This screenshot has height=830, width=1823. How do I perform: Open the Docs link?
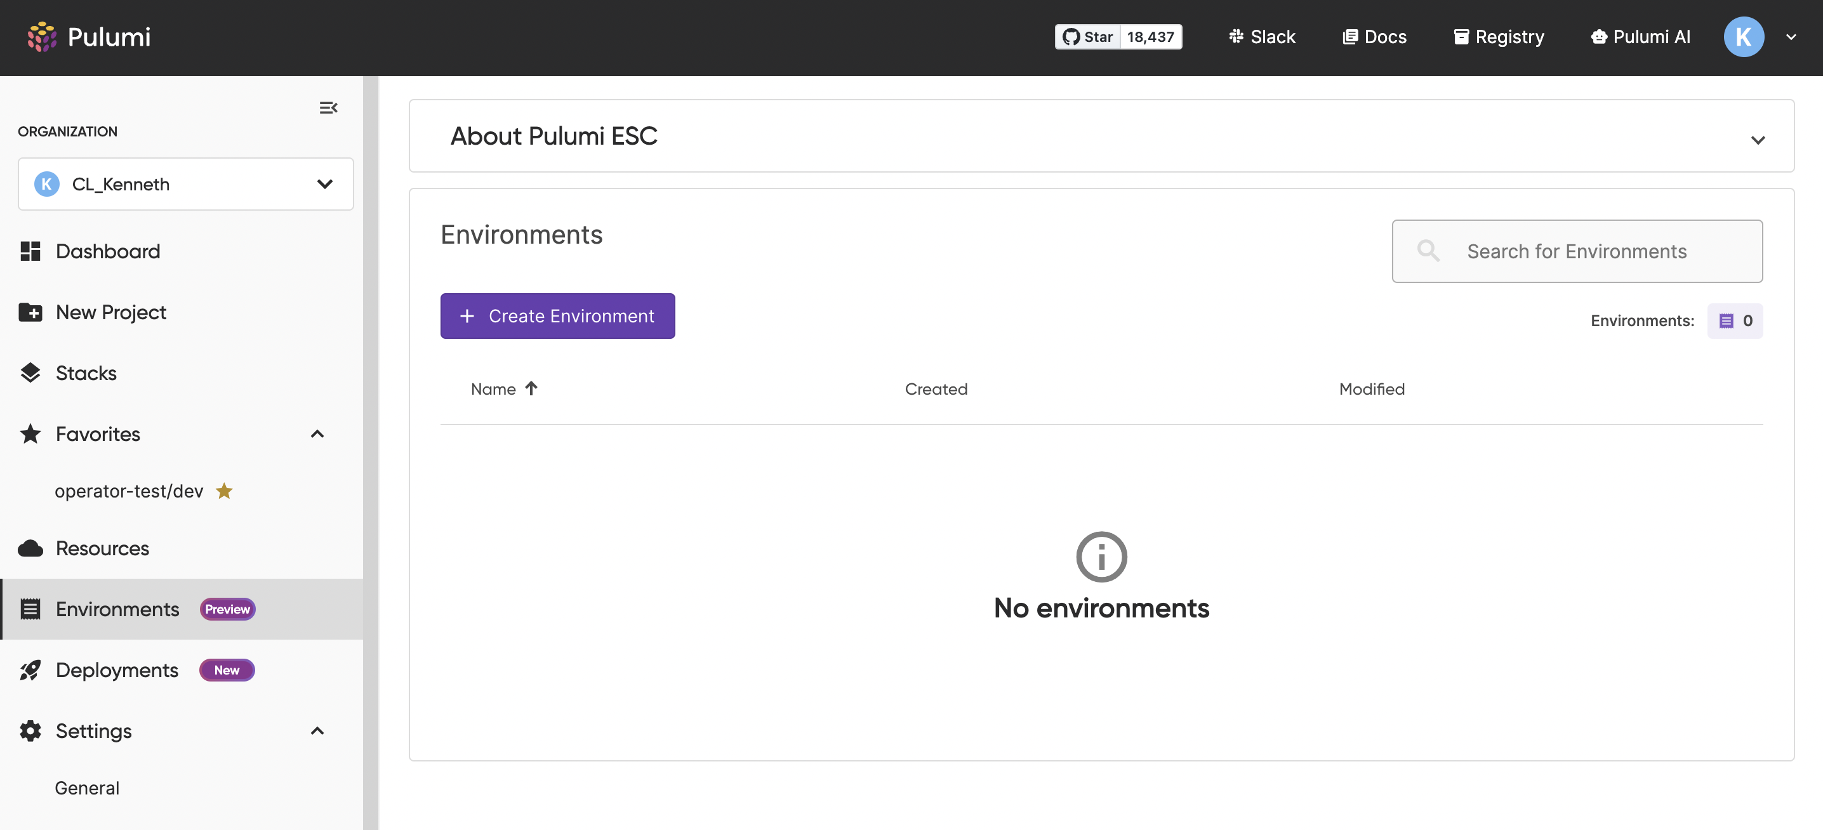1374,37
